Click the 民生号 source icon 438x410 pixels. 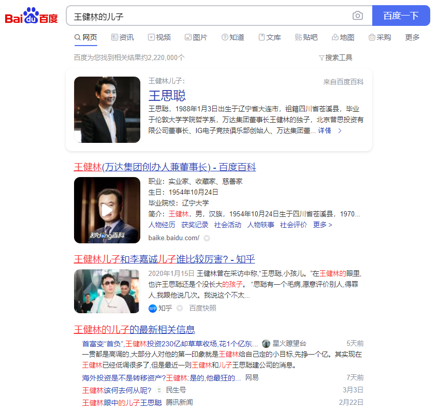pyautogui.click(x=159, y=390)
